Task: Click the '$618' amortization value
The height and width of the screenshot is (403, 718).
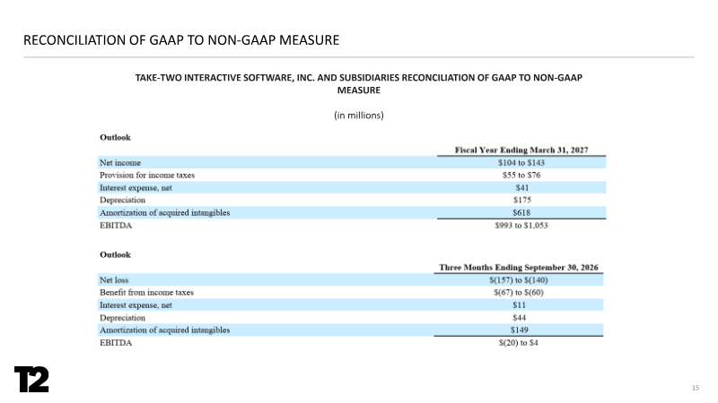Action: tap(521, 212)
